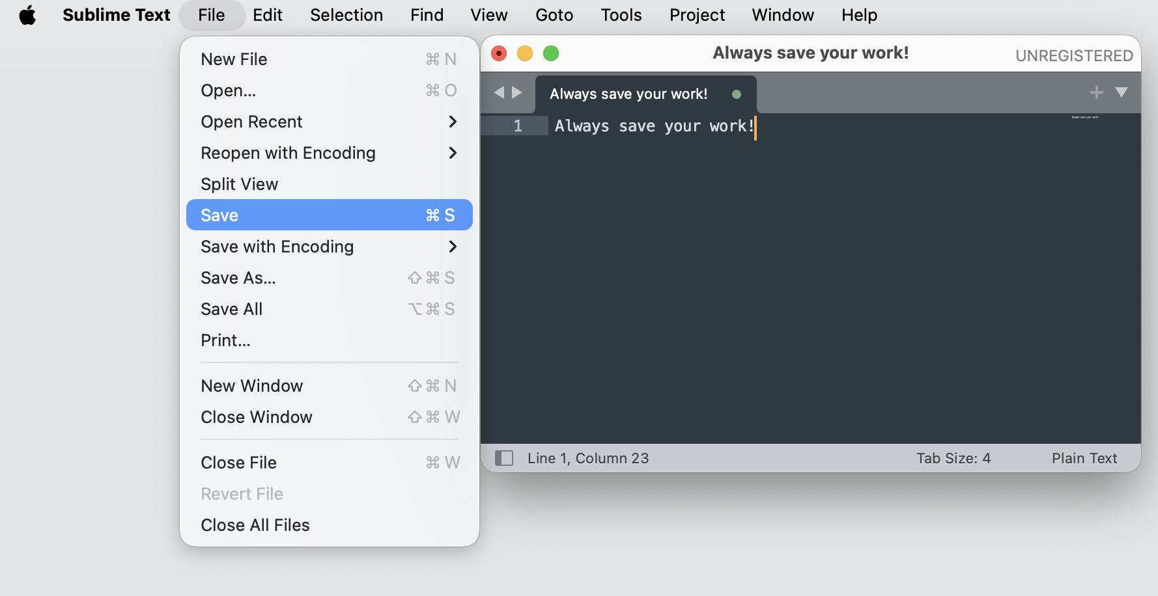This screenshot has width=1158, height=596.
Task: Choose Open... from File menu
Action: point(330,90)
